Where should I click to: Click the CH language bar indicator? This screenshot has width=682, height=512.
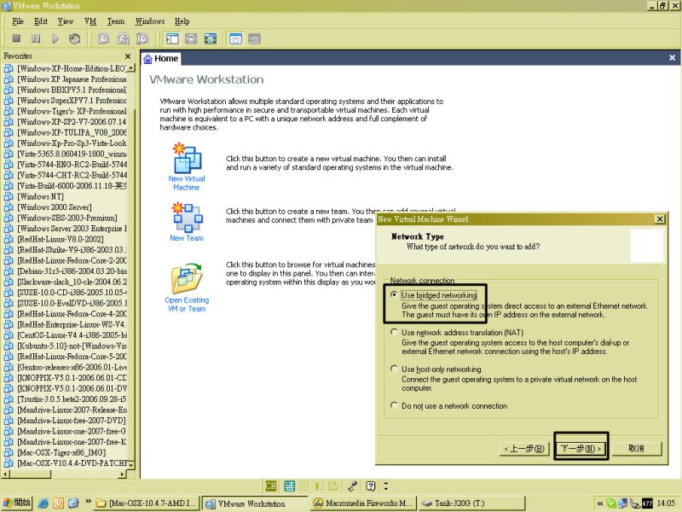(270, 486)
